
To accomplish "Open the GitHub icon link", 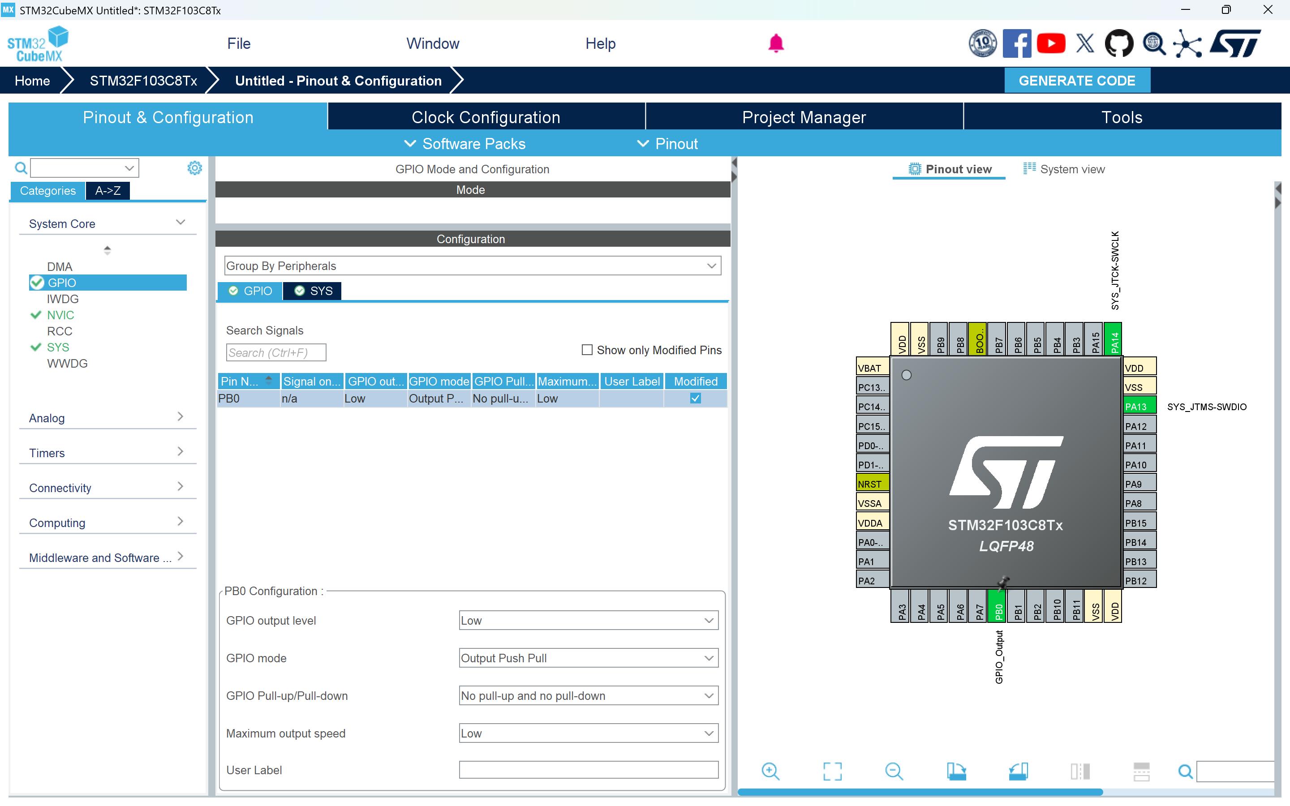I will point(1119,43).
